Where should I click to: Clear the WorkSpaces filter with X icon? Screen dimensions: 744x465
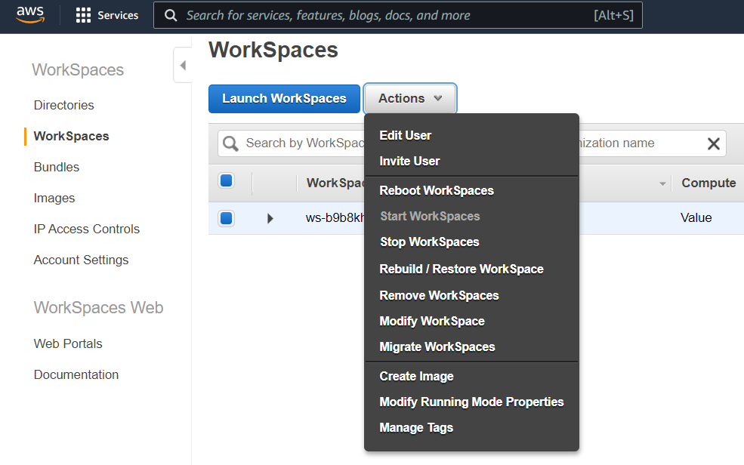[x=713, y=143]
